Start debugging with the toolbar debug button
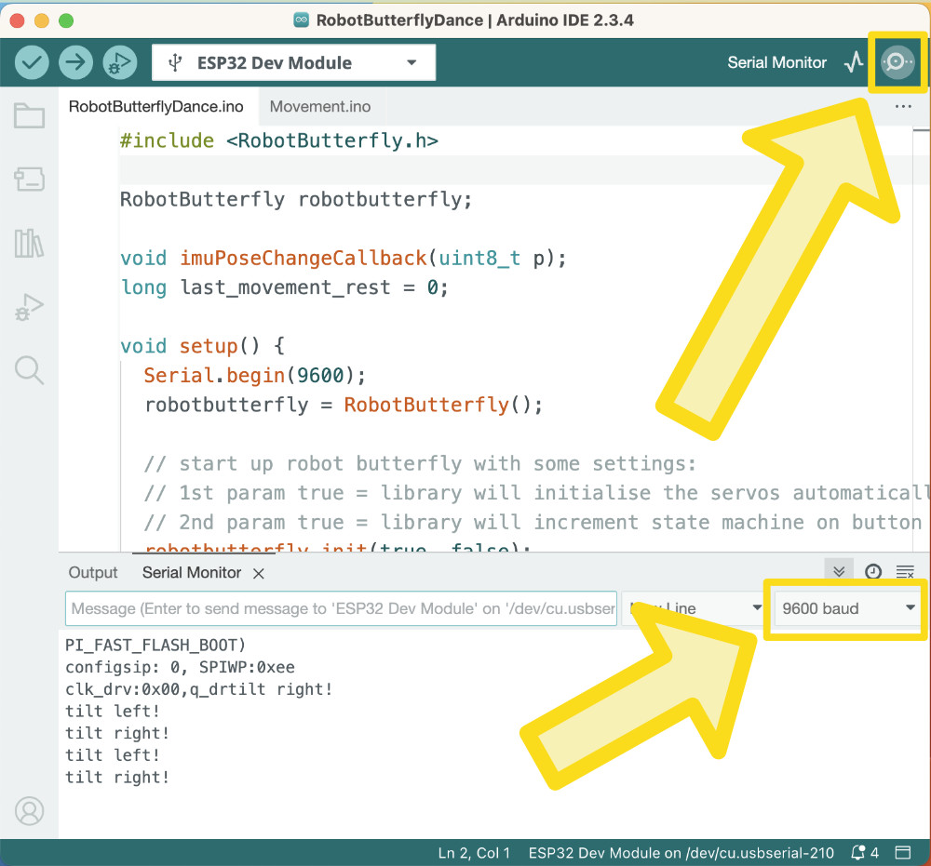Screen dimensions: 931x866 pos(120,62)
